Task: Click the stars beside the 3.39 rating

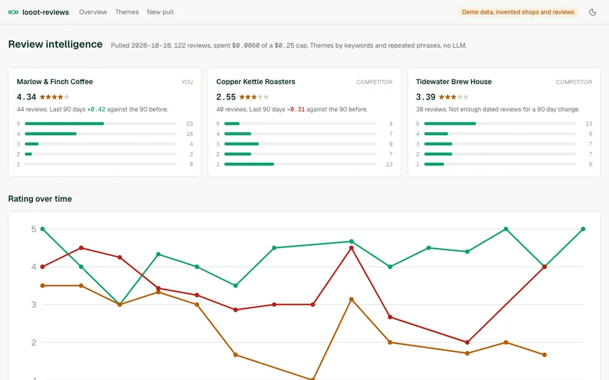Action: click(x=454, y=97)
